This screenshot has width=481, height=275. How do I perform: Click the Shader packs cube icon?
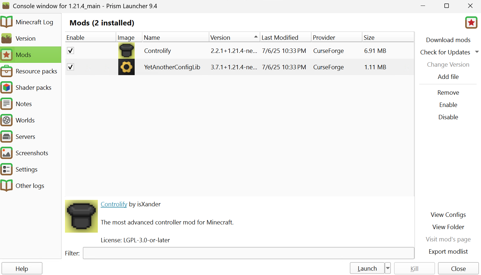[6, 87]
